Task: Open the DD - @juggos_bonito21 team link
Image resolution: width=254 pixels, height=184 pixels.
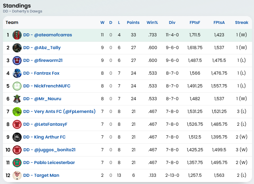Action: pos(50,150)
